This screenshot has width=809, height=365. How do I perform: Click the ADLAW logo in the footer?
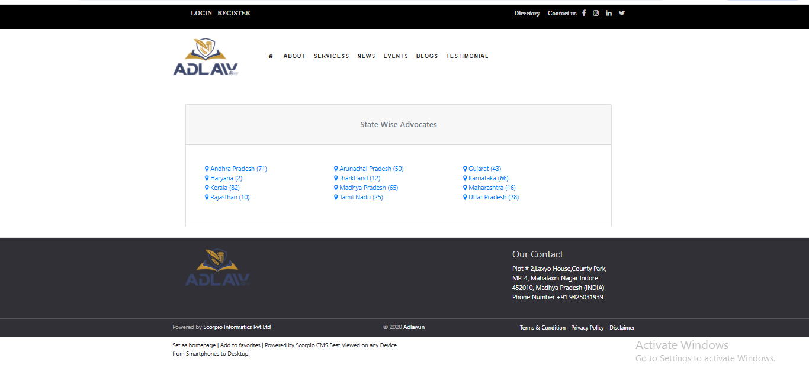218,267
